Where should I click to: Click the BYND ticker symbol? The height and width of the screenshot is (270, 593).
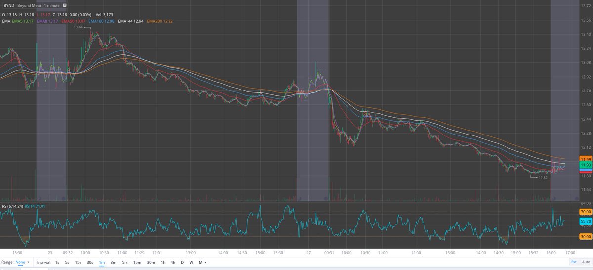coord(9,5)
